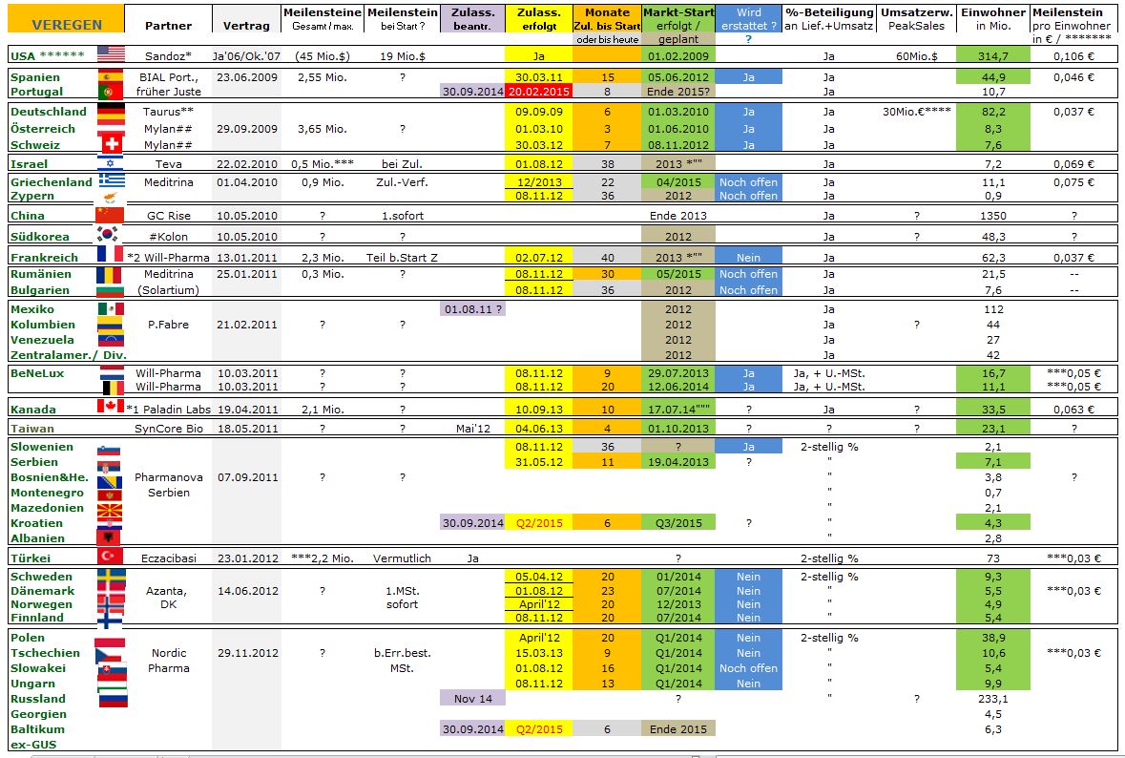Click the Cyprus flag beside Zypern
Viewport: 1125px width, 758px height.
click(x=111, y=196)
